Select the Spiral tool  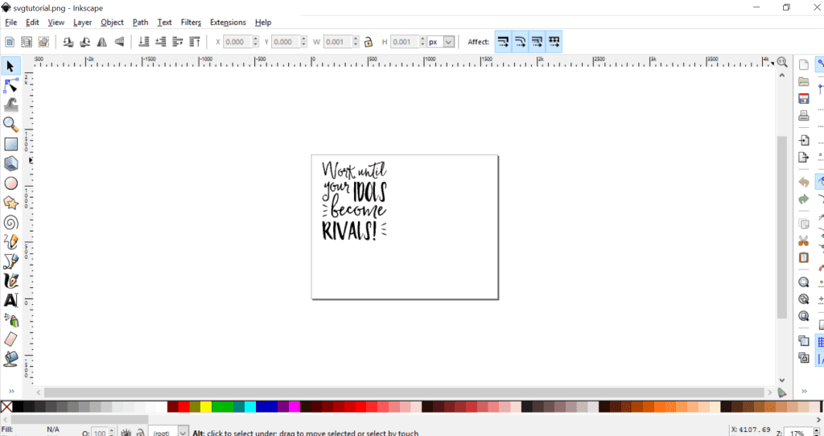(10, 222)
